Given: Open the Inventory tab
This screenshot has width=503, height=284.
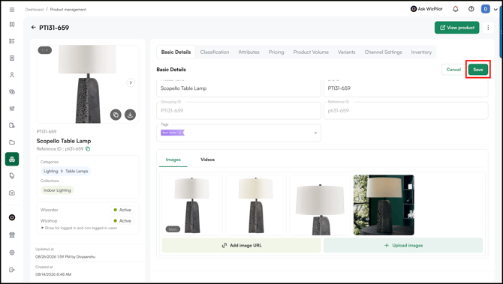Looking at the screenshot, I should coord(421,52).
